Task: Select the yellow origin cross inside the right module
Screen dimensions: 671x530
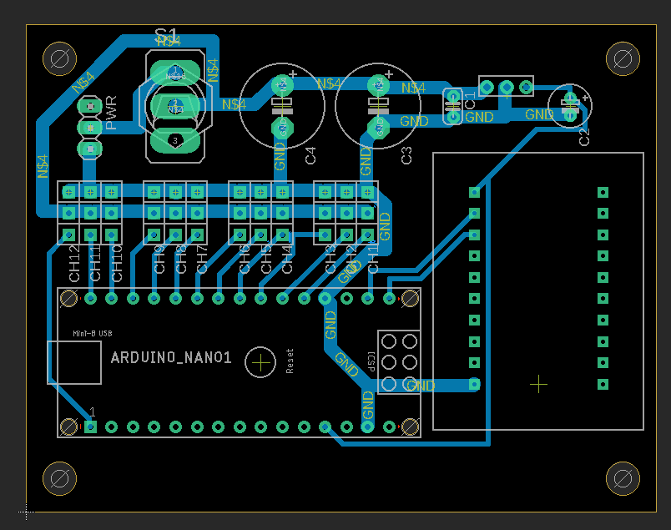Action: tap(538, 385)
